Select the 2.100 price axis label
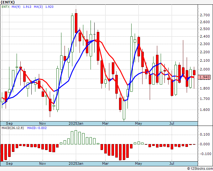The image size is (213, 171). click(205, 60)
